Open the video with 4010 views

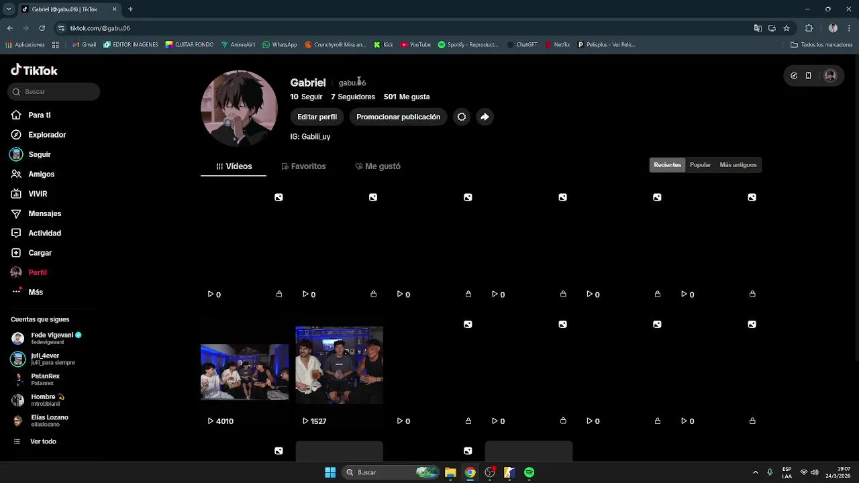coord(244,372)
